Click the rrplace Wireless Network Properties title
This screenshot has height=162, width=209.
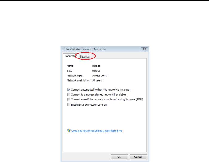pos(84,49)
